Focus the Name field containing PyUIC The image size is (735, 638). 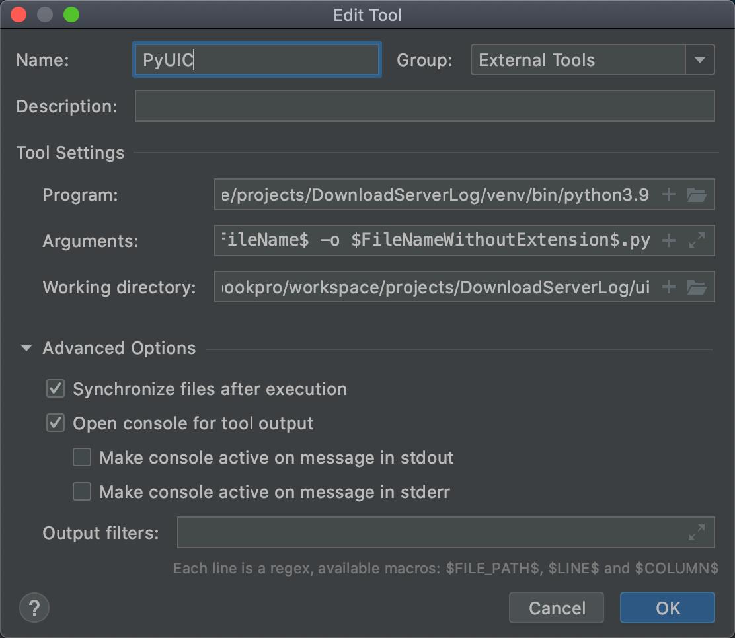257,59
